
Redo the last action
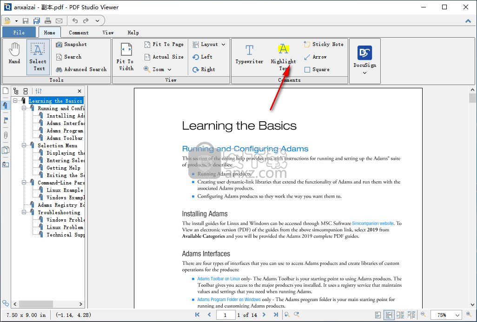coord(86,20)
